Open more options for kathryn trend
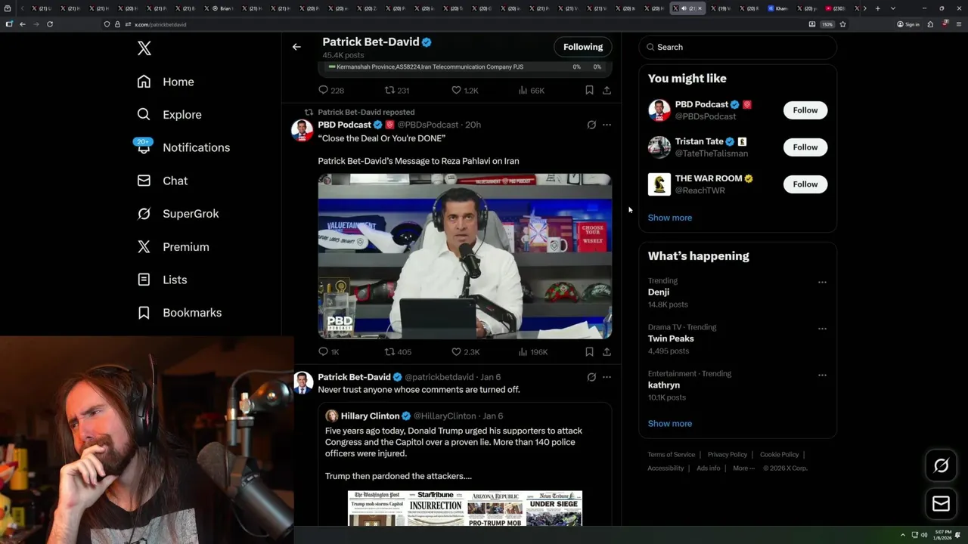 point(822,376)
